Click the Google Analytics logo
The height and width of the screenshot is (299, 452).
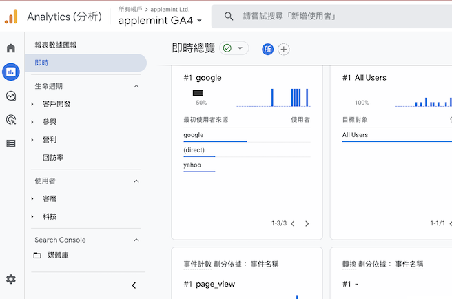11,17
